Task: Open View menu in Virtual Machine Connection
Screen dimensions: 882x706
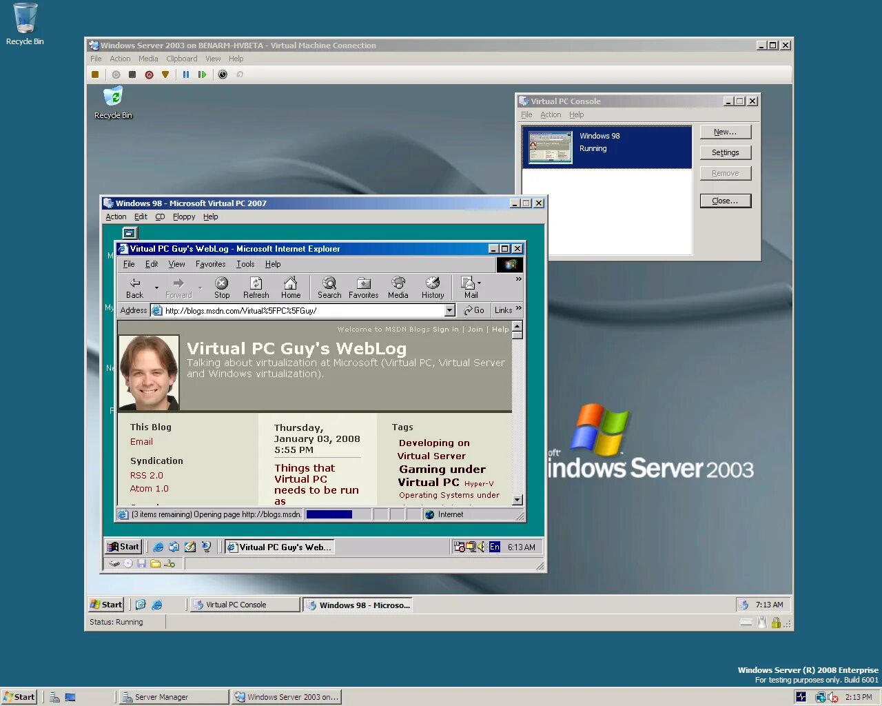Action: pos(213,59)
